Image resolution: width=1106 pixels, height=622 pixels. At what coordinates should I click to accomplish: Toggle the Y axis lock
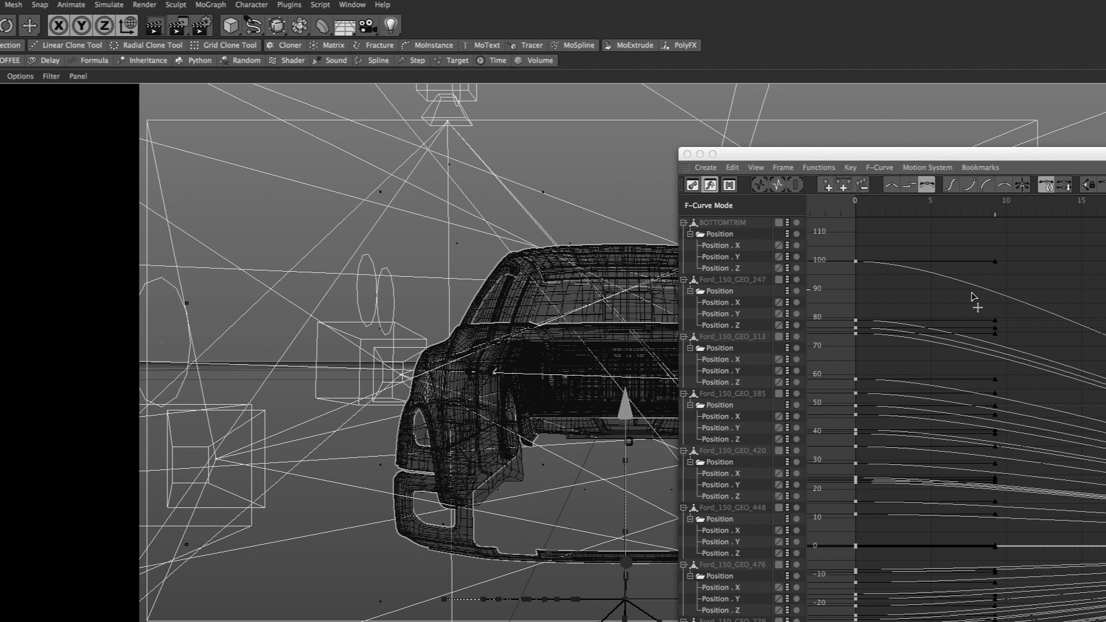[81, 25]
